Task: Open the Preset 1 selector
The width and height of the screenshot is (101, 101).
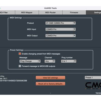Action: click(93, 78)
